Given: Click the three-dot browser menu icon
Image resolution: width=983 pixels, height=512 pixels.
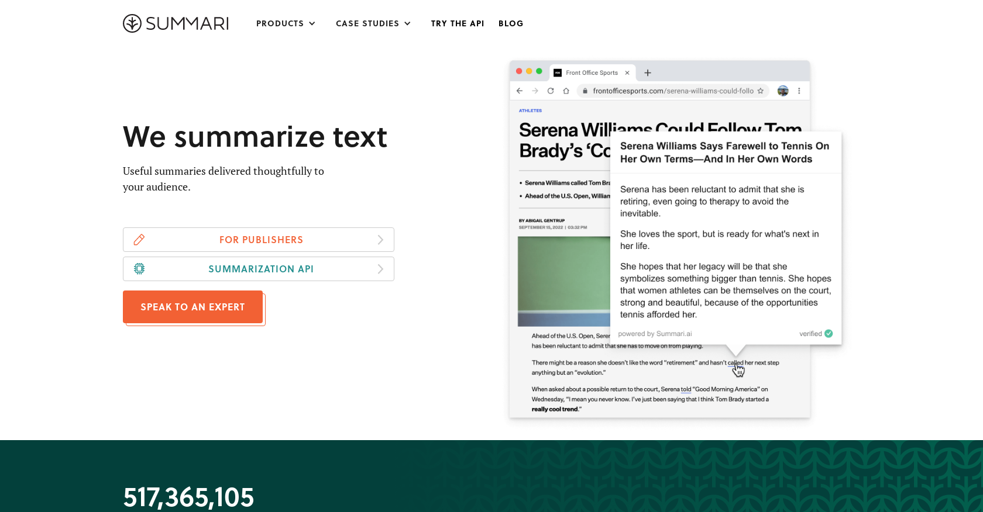Looking at the screenshot, I should (799, 91).
